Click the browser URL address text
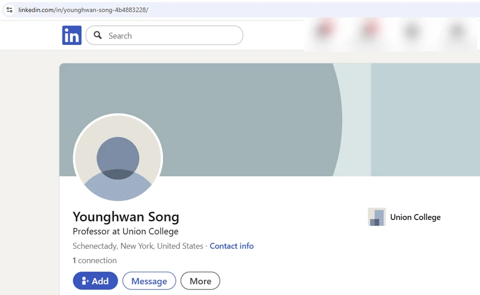Image resolution: width=480 pixels, height=295 pixels. pyautogui.click(x=83, y=10)
